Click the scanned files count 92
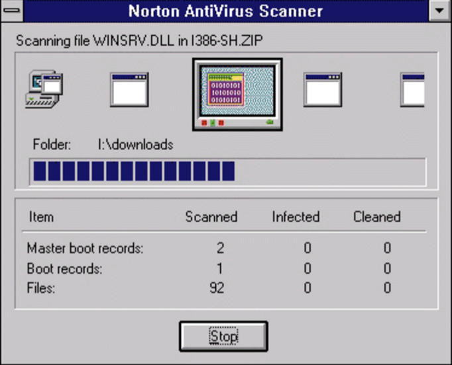The height and width of the screenshot is (365, 452). pyautogui.click(x=217, y=288)
